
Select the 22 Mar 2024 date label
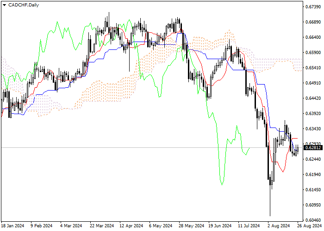(x=102, y=226)
